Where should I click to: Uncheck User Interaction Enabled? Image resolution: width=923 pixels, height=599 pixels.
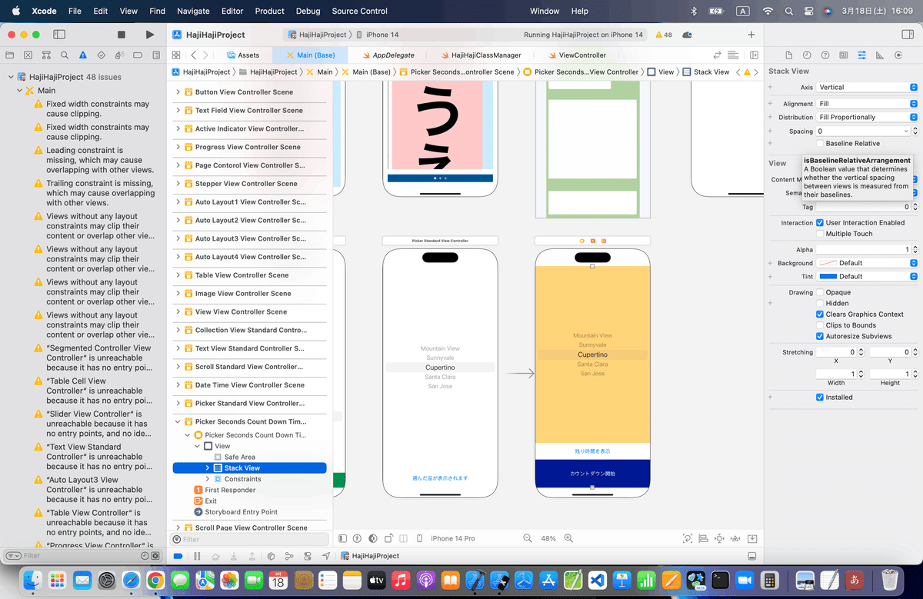tap(820, 223)
